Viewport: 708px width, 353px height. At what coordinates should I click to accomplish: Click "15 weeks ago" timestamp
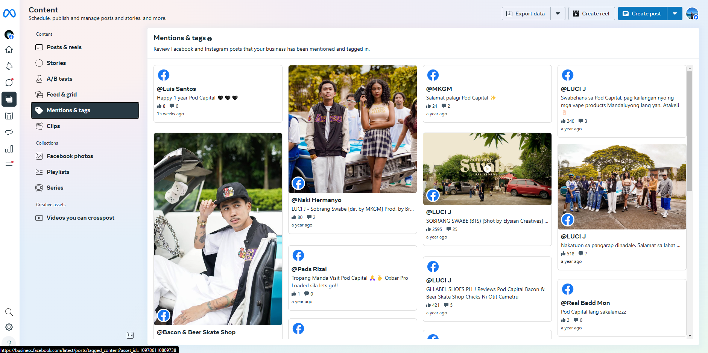(x=170, y=114)
